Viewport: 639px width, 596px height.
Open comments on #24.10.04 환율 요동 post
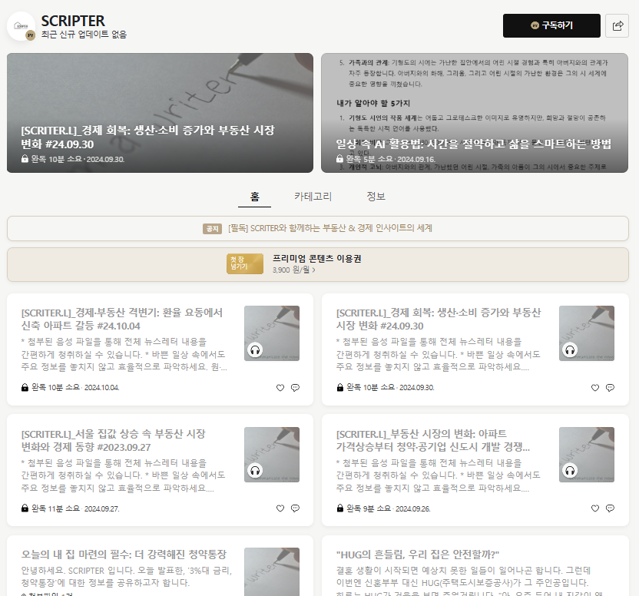pyautogui.click(x=295, y=388)
